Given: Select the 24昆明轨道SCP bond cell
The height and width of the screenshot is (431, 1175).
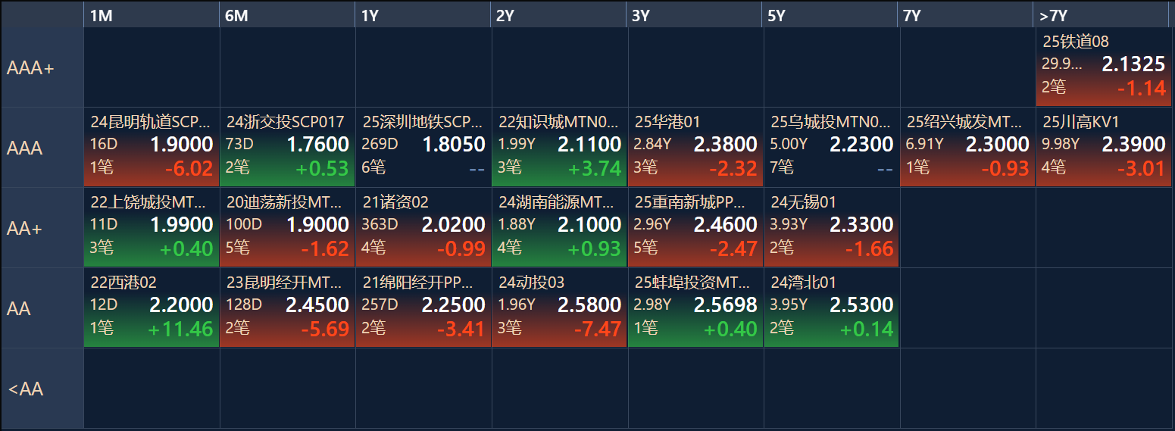Looking at the screenshot, I should [152, 148].
